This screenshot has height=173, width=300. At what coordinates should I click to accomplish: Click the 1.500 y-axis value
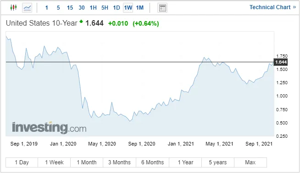(x=282, y=69)
